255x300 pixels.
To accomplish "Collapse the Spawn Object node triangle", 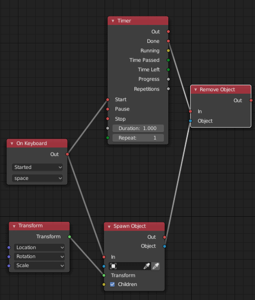I will coord(109,227).
